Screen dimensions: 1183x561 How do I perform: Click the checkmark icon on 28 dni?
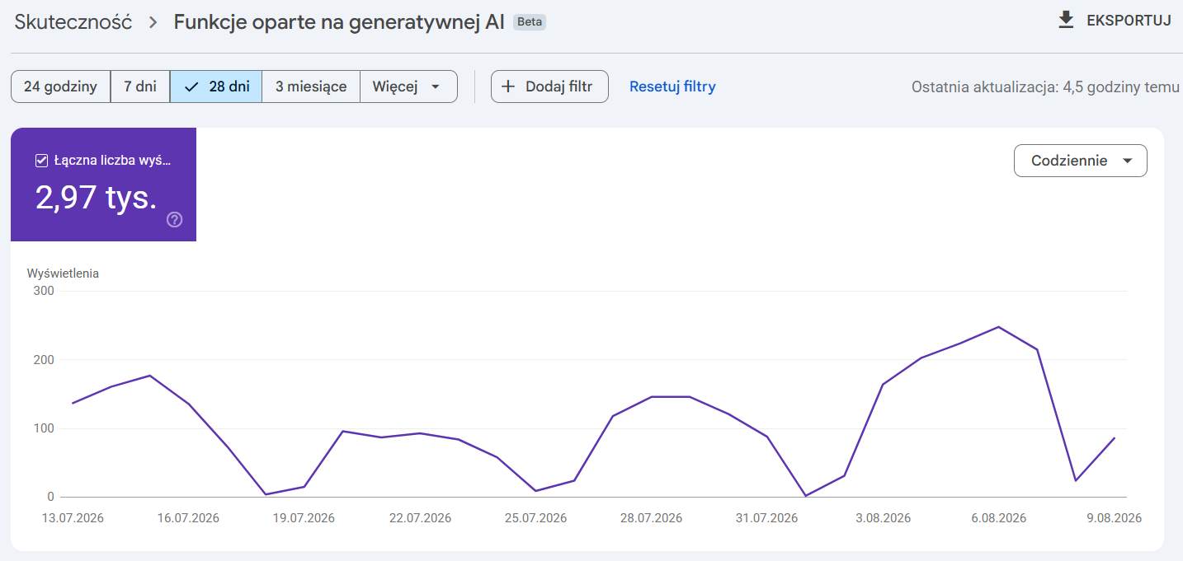click(191, 86)
